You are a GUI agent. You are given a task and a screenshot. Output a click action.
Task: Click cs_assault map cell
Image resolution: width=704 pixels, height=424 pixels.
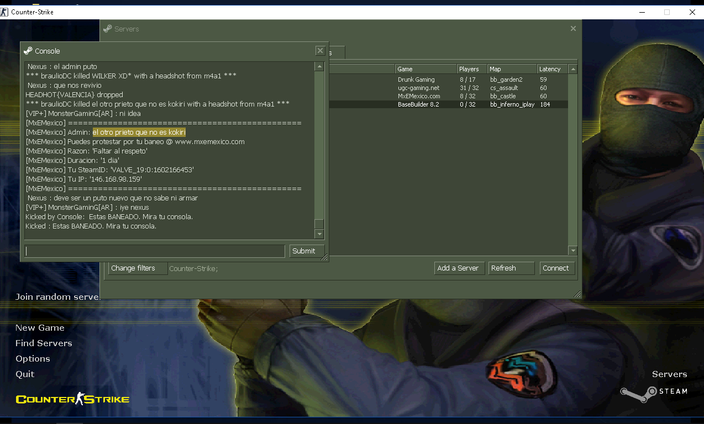503,88
